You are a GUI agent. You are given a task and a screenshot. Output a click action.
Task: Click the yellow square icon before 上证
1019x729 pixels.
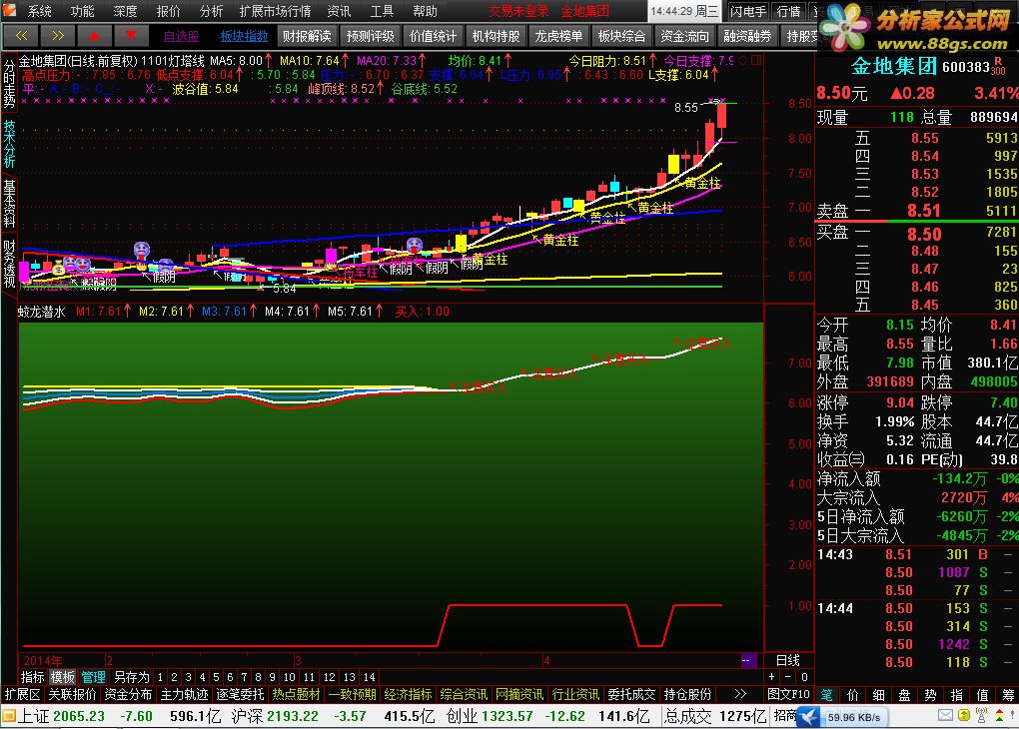[x=8, y=716]
